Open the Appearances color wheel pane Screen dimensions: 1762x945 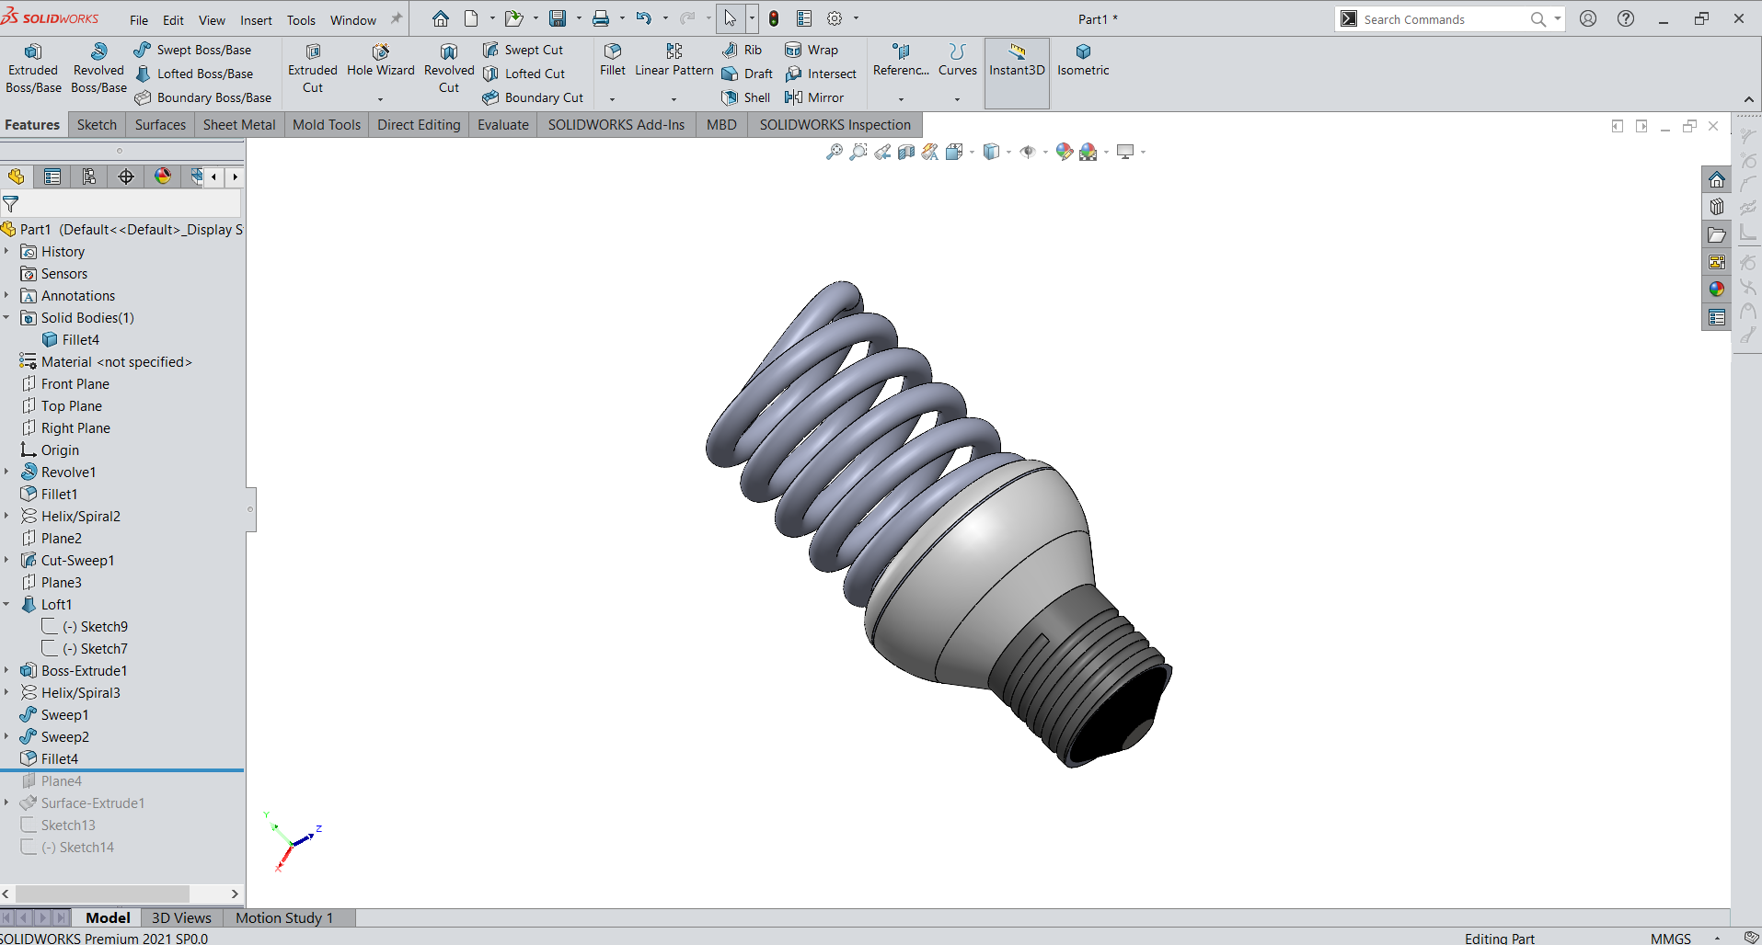coord(1716,290)
